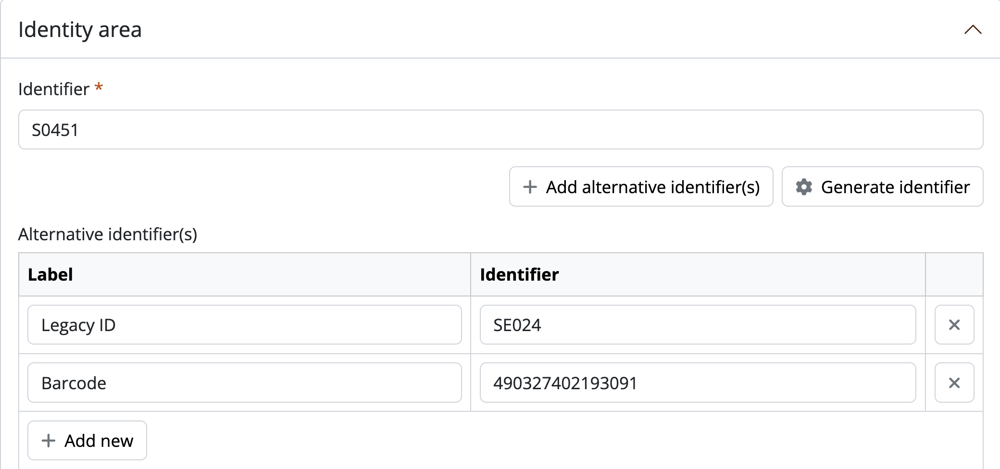The width and height of the screenshot is (1000, 469).
Task: Click the plus icon on Add alternative identifier(s)
Action: click(x=530, y=187)
